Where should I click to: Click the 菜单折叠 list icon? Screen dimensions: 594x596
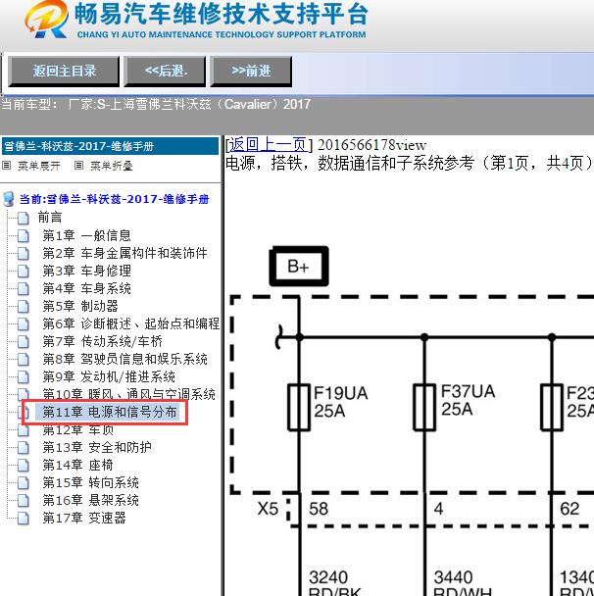78,166
